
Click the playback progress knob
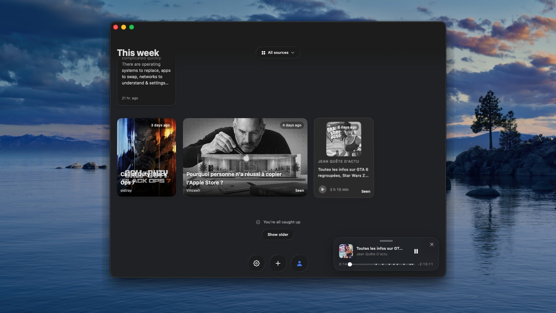tap(350, 264)
